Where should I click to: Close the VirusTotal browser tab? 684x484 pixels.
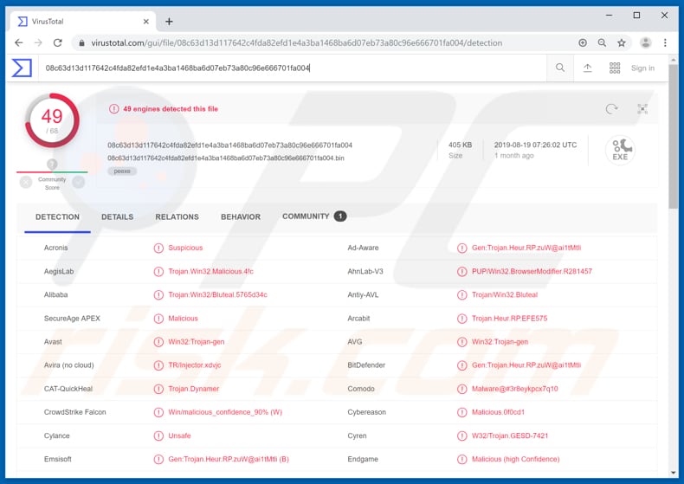(146, 22)
